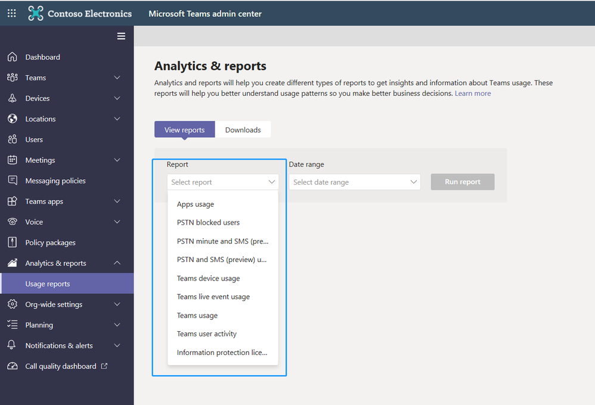Select the Devices section icon

[x=13, y=98]
